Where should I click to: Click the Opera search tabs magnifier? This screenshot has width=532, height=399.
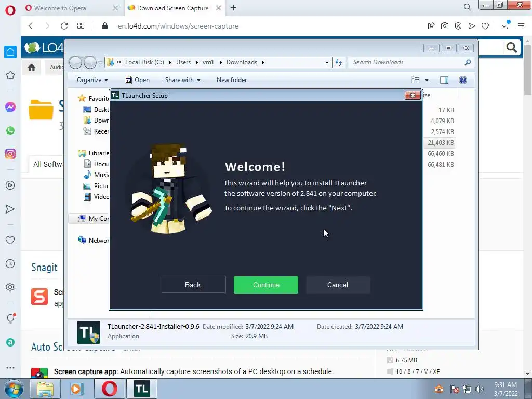point(468,7)
